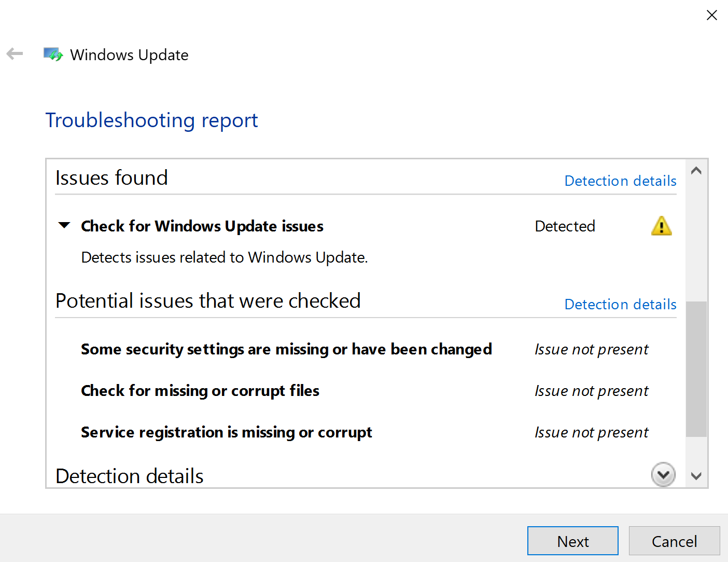
Task: Open Detection details link for Issues found
Action: pos(620,181)
